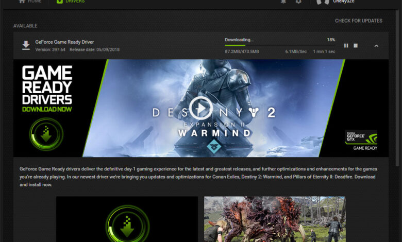Play the Destiny 2 Warmind video
This screenshot has height=242, width=402.
pyautogui.click(x=200, y=108)
